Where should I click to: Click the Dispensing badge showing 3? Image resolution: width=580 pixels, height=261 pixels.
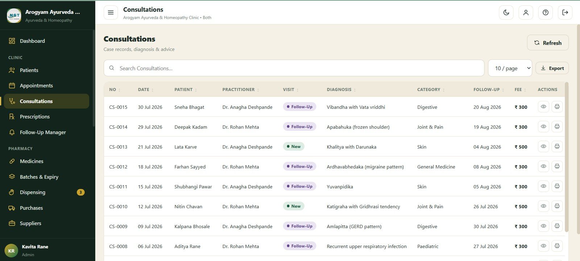coord(81,192)
